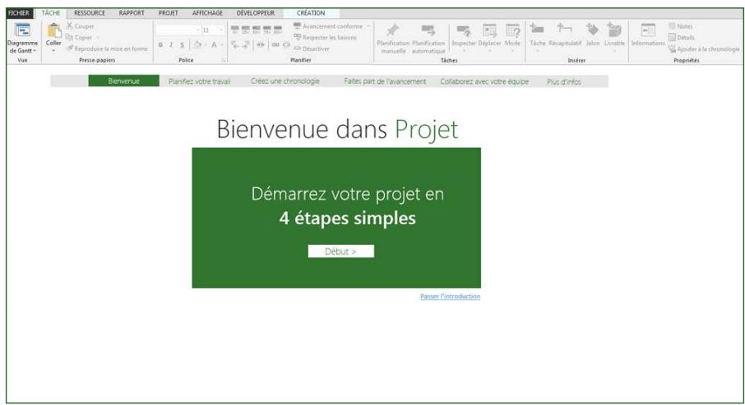Click Avancement conforme
This screenshot has width=745, height=405.
tap(328, 26)
